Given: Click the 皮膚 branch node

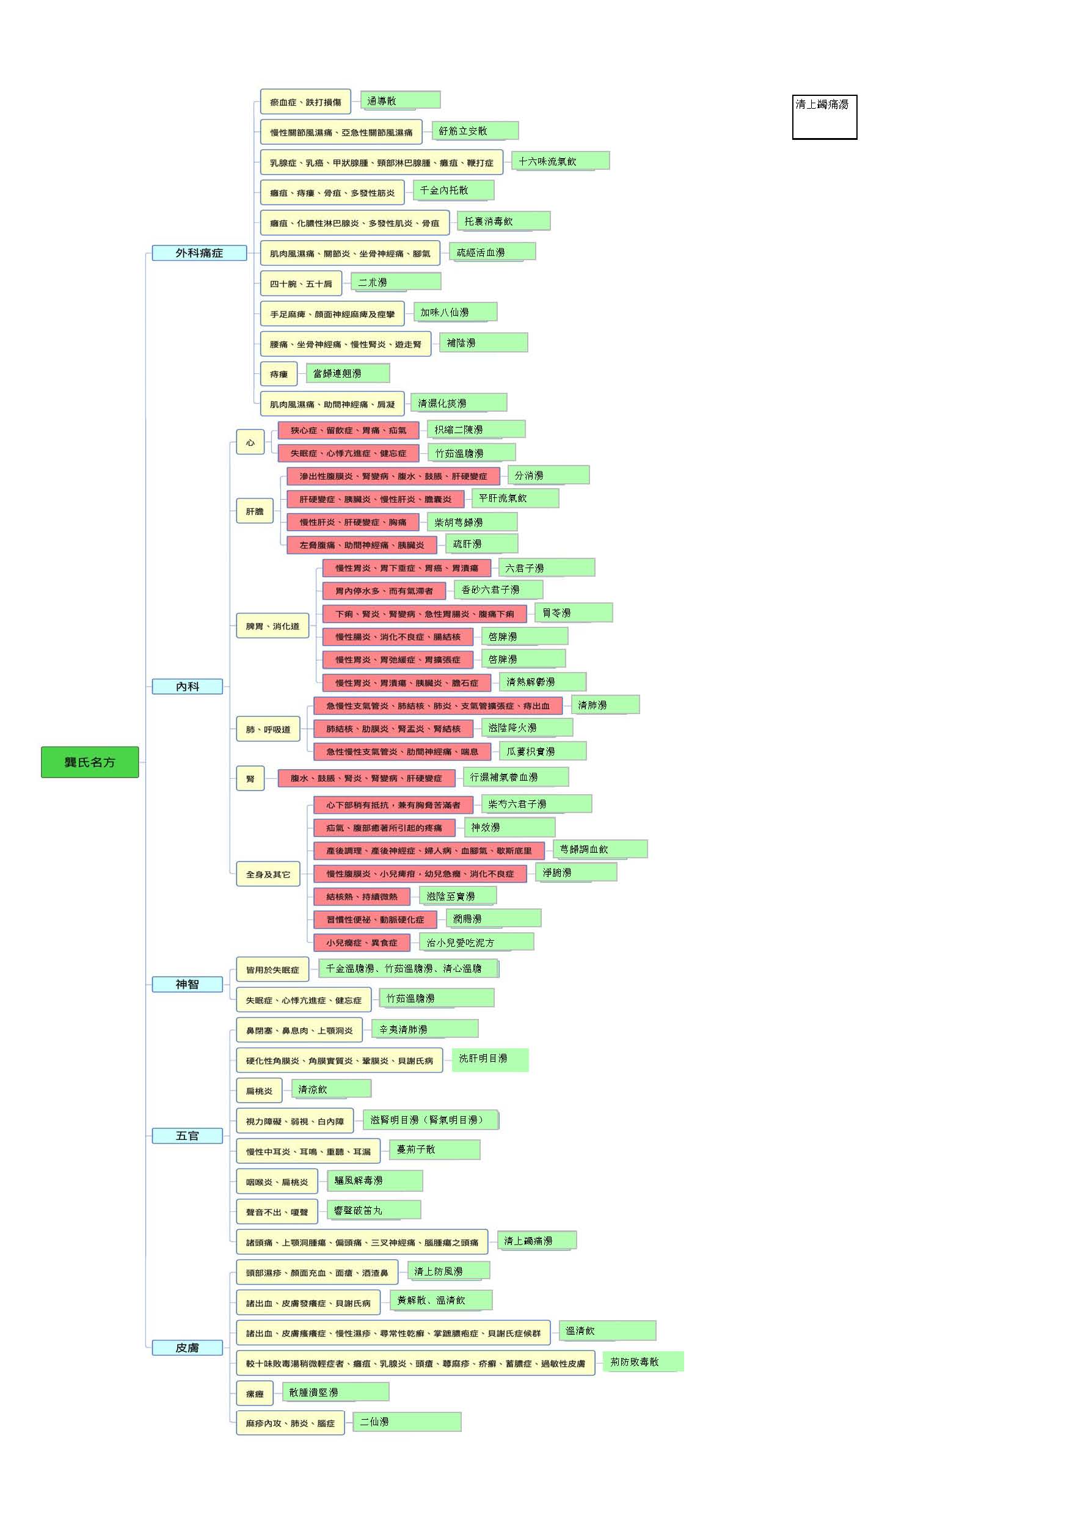Looking at the screenshot, I should pyautogui.click(x=187, y=1347).
